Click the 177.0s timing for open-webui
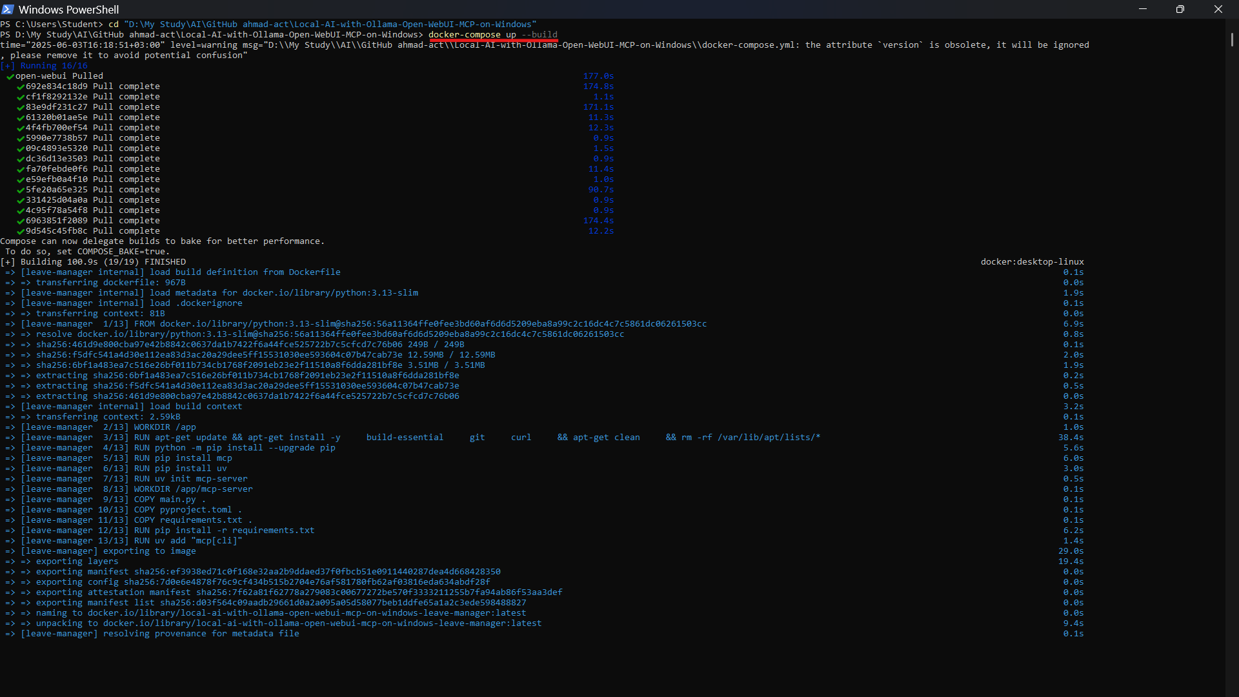The width and height of the screenshot is (1239, 697). coord(598,76)
